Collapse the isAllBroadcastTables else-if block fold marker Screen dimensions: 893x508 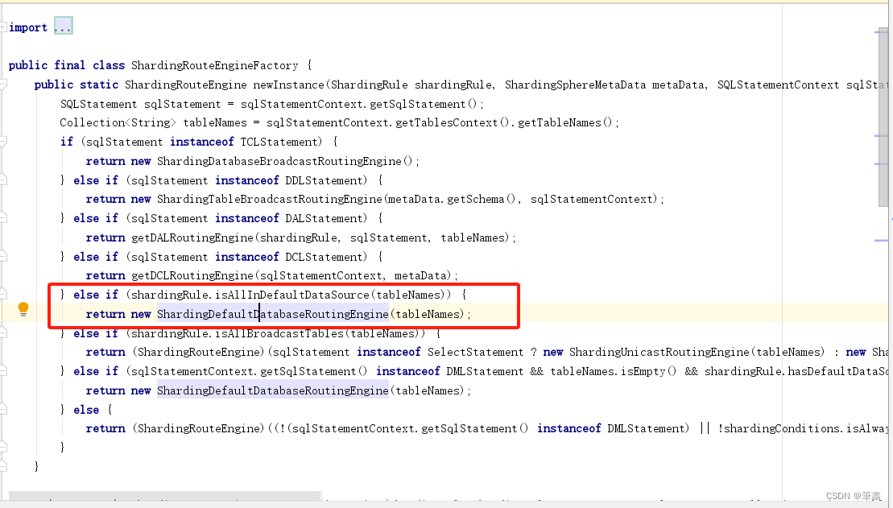tap(3, 333)
